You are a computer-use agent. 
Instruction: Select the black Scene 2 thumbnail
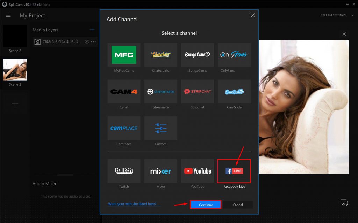(x=15, y=36)
